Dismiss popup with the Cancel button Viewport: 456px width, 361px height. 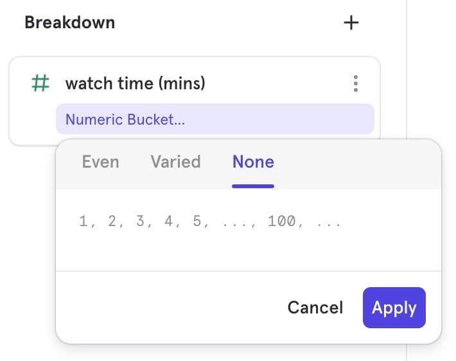point(315,308)
